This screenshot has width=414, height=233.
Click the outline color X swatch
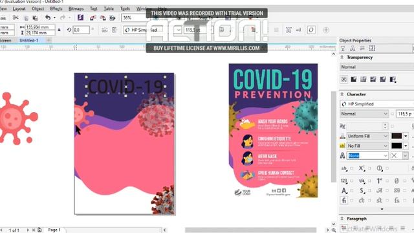pyautogui.click(x=394, y=155)
